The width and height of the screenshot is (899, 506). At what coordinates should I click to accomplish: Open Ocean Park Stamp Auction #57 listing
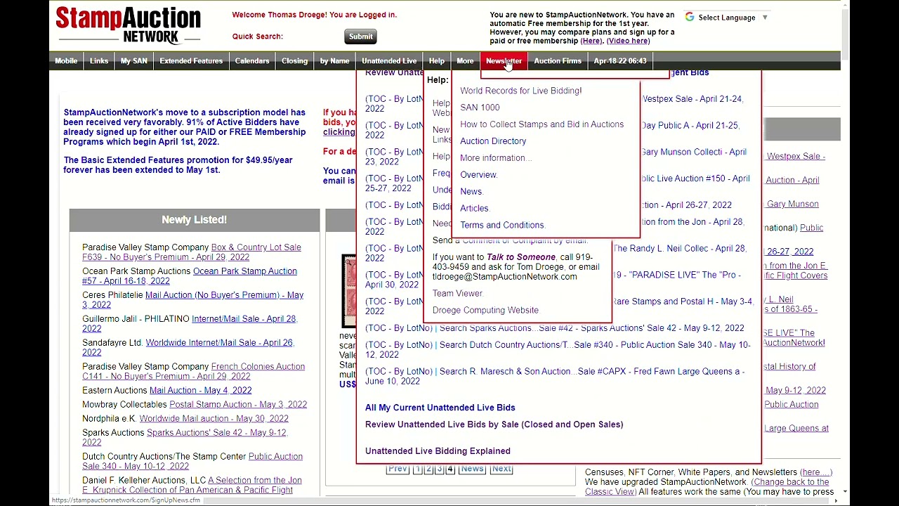coord(190,276)
